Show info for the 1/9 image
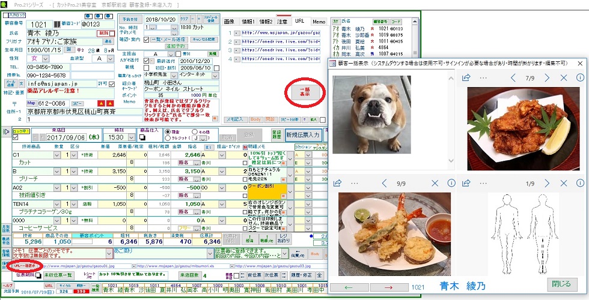Image resolution: width=589 pixels, height=300 pixels. (x=580, y=183)
